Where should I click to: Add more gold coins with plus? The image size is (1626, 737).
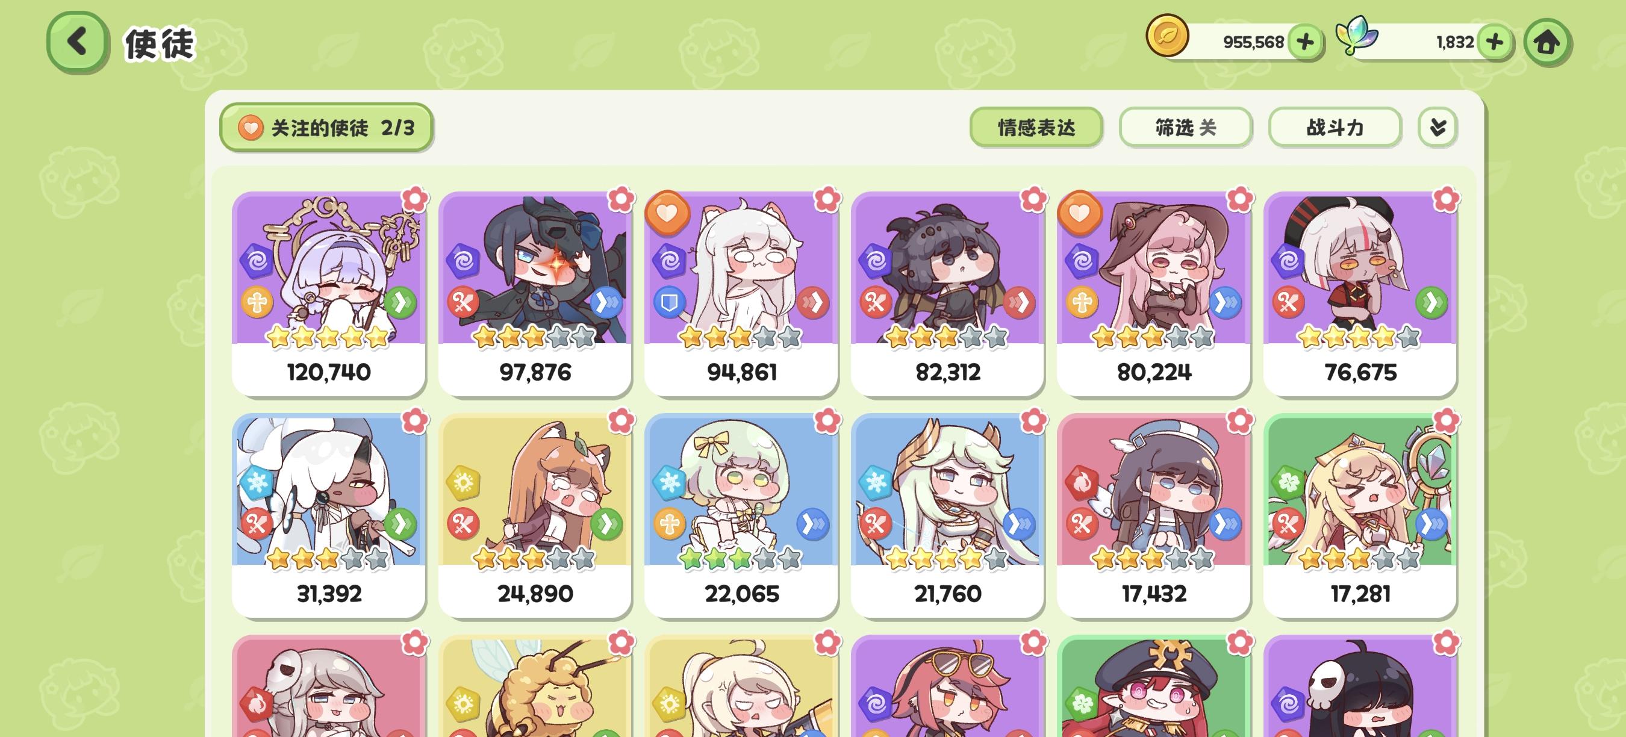tap(1304, 42)
